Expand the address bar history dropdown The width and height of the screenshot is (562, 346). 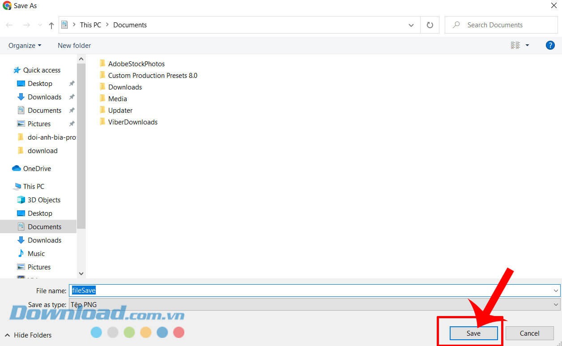tap(411, 26)
